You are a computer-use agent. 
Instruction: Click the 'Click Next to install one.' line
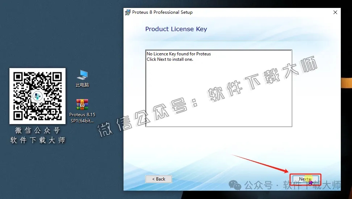(170, 59)
